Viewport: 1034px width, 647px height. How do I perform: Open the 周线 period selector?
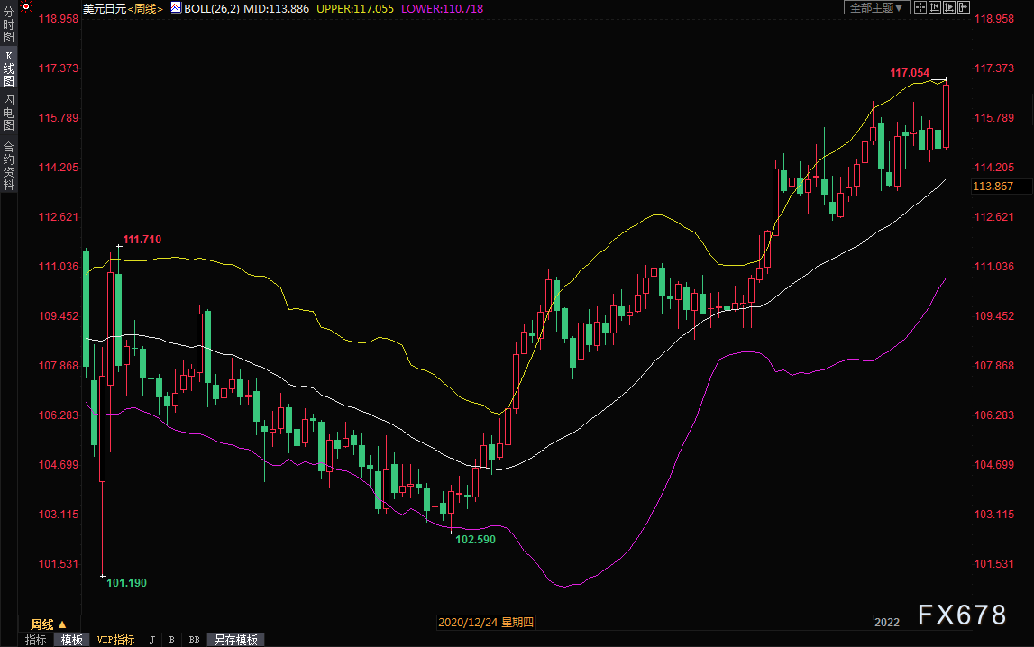pyautogui.click(x=49, y=624)
